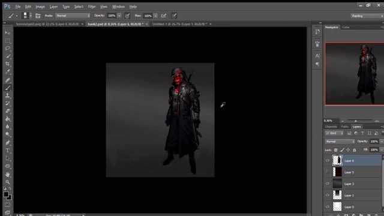Open brush Opacity slider arrow
Screen dimensions: 384x216
click(119, 16)
